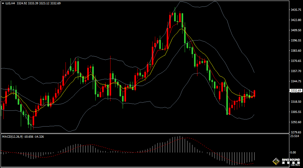Click the OHLC values in chart header
The image size is (303, 168).
(39, 3)
